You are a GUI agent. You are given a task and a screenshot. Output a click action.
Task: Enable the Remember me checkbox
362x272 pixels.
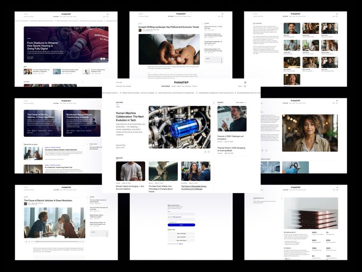[x=169, y=222]
